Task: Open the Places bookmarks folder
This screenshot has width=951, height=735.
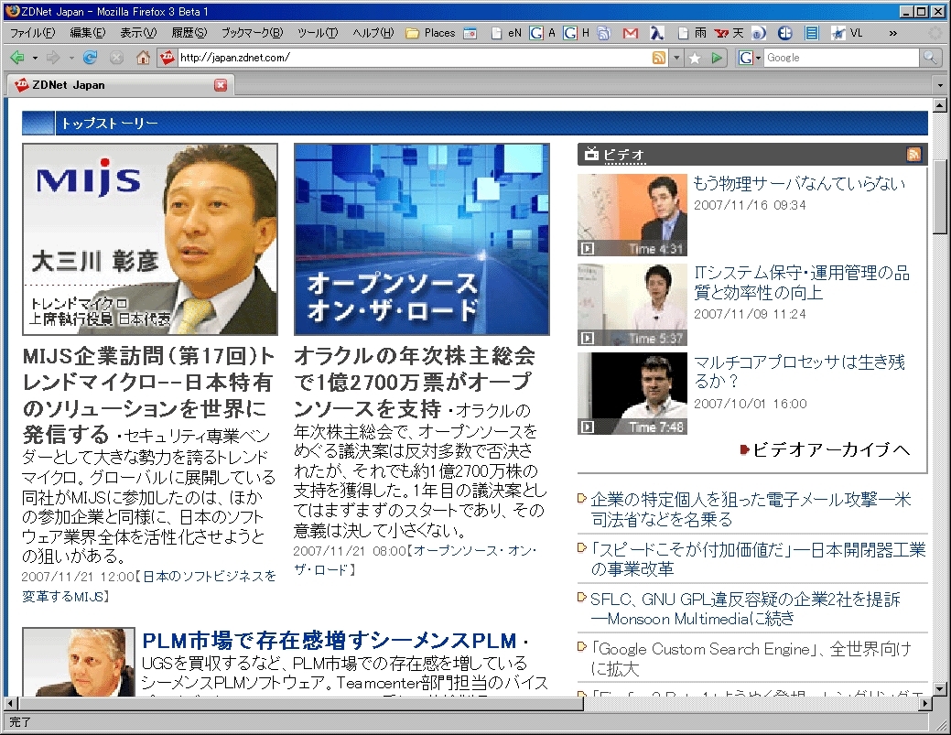Action: click(x=430, y=33)
